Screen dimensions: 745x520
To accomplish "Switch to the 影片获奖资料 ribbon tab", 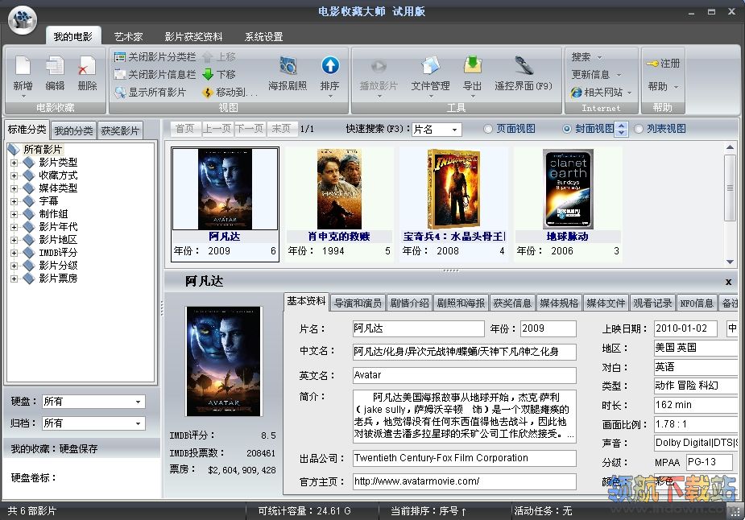I will click(x=193, y=36).
